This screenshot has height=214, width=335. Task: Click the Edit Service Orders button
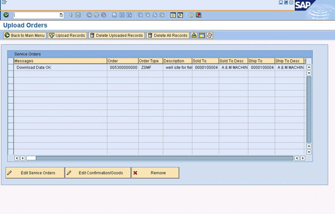point(35,173)
